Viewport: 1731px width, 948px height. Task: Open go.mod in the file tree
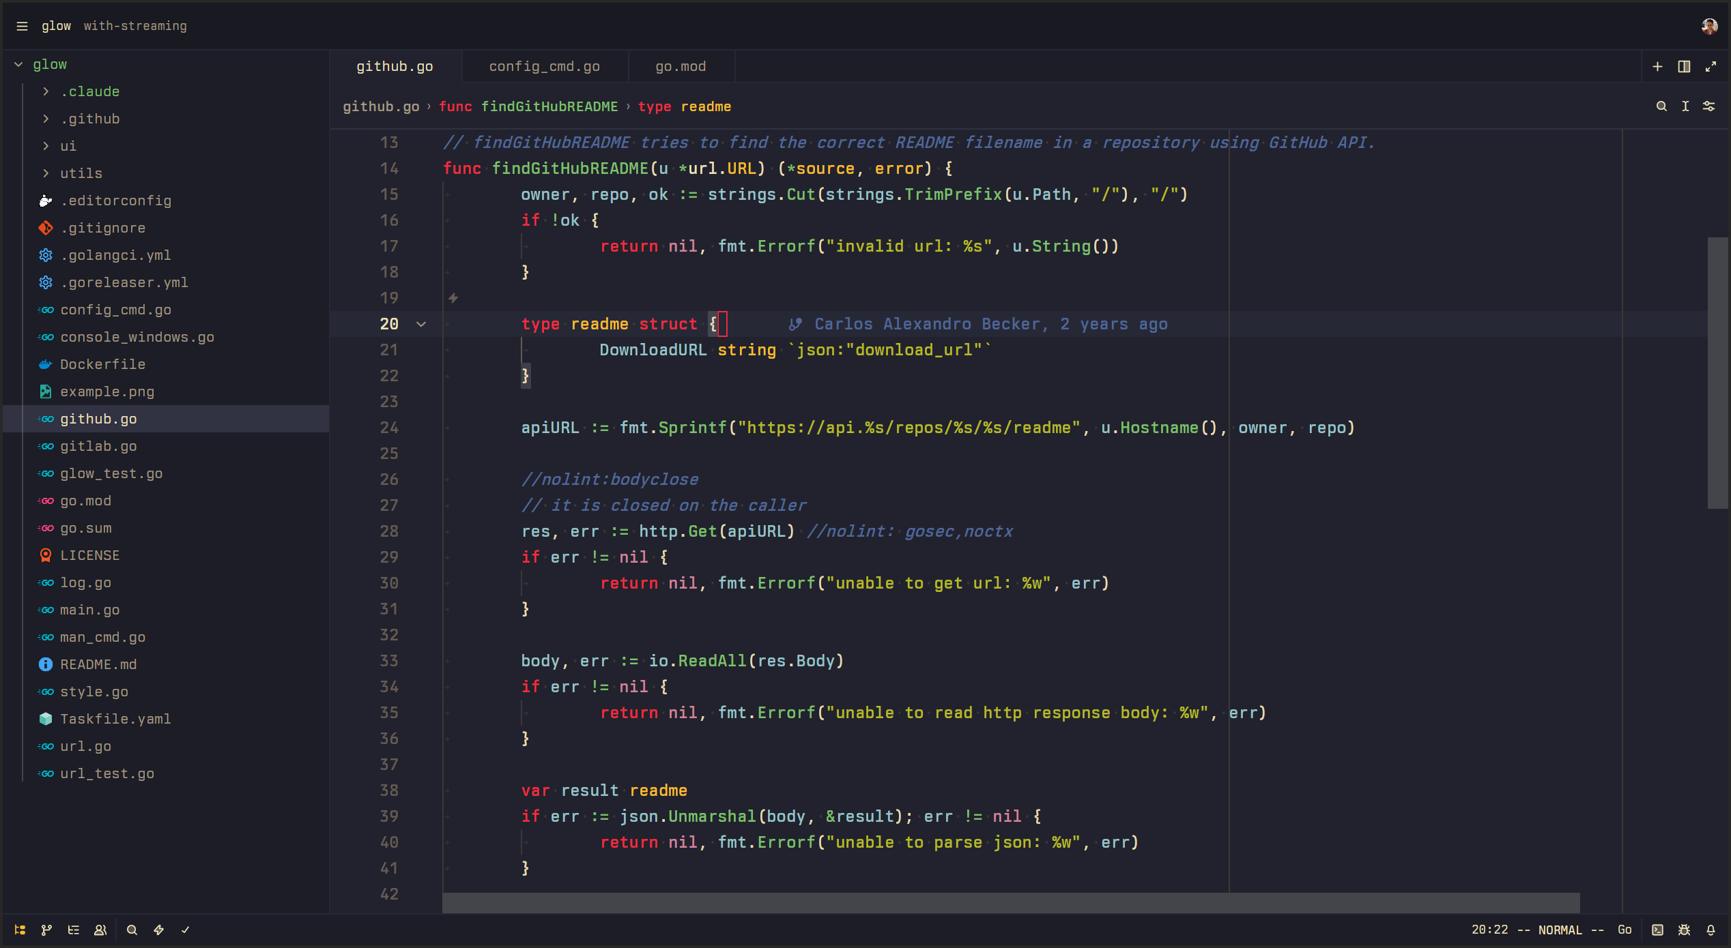pyautogui.click(x=167, y=501)
